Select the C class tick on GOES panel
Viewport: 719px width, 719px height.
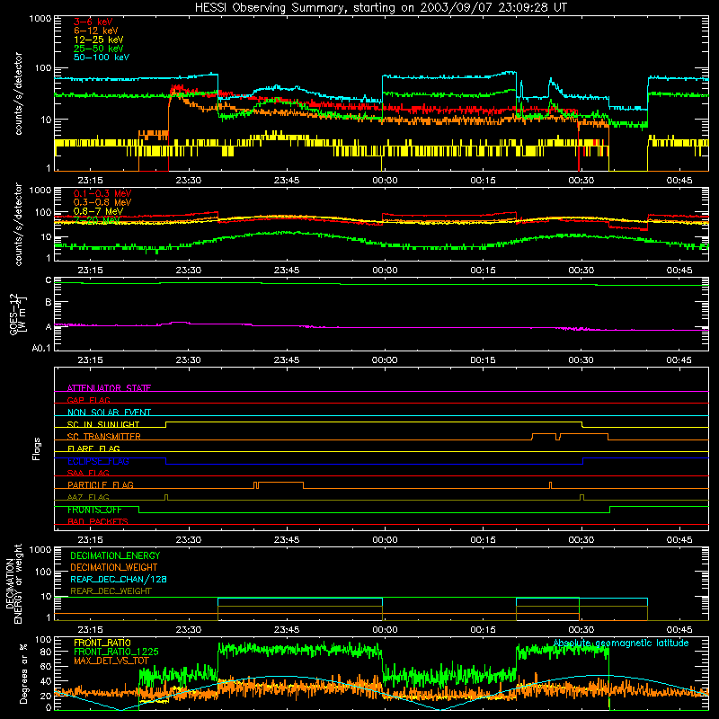tap(49, 280)
